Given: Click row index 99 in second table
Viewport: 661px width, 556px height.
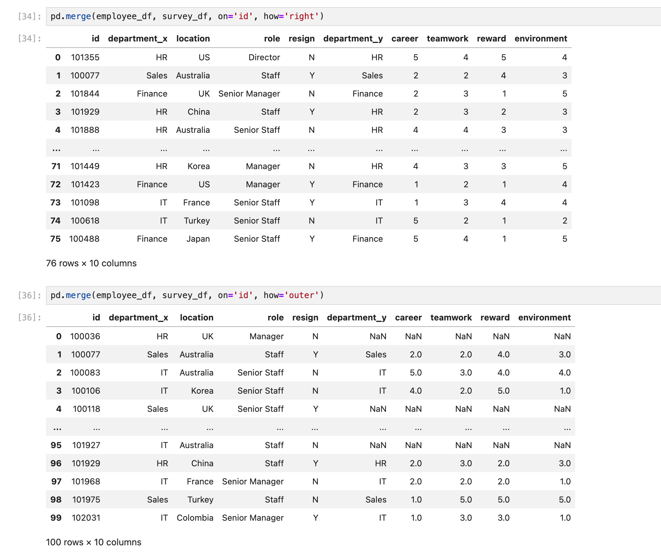Looking at the screenshot, I should [x=56, y=518].
